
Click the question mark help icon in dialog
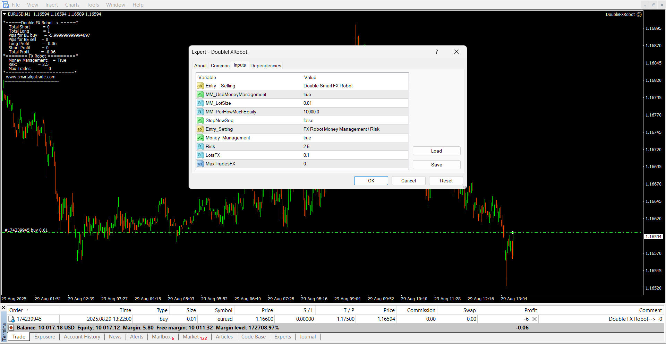click(x=437, y=52)
